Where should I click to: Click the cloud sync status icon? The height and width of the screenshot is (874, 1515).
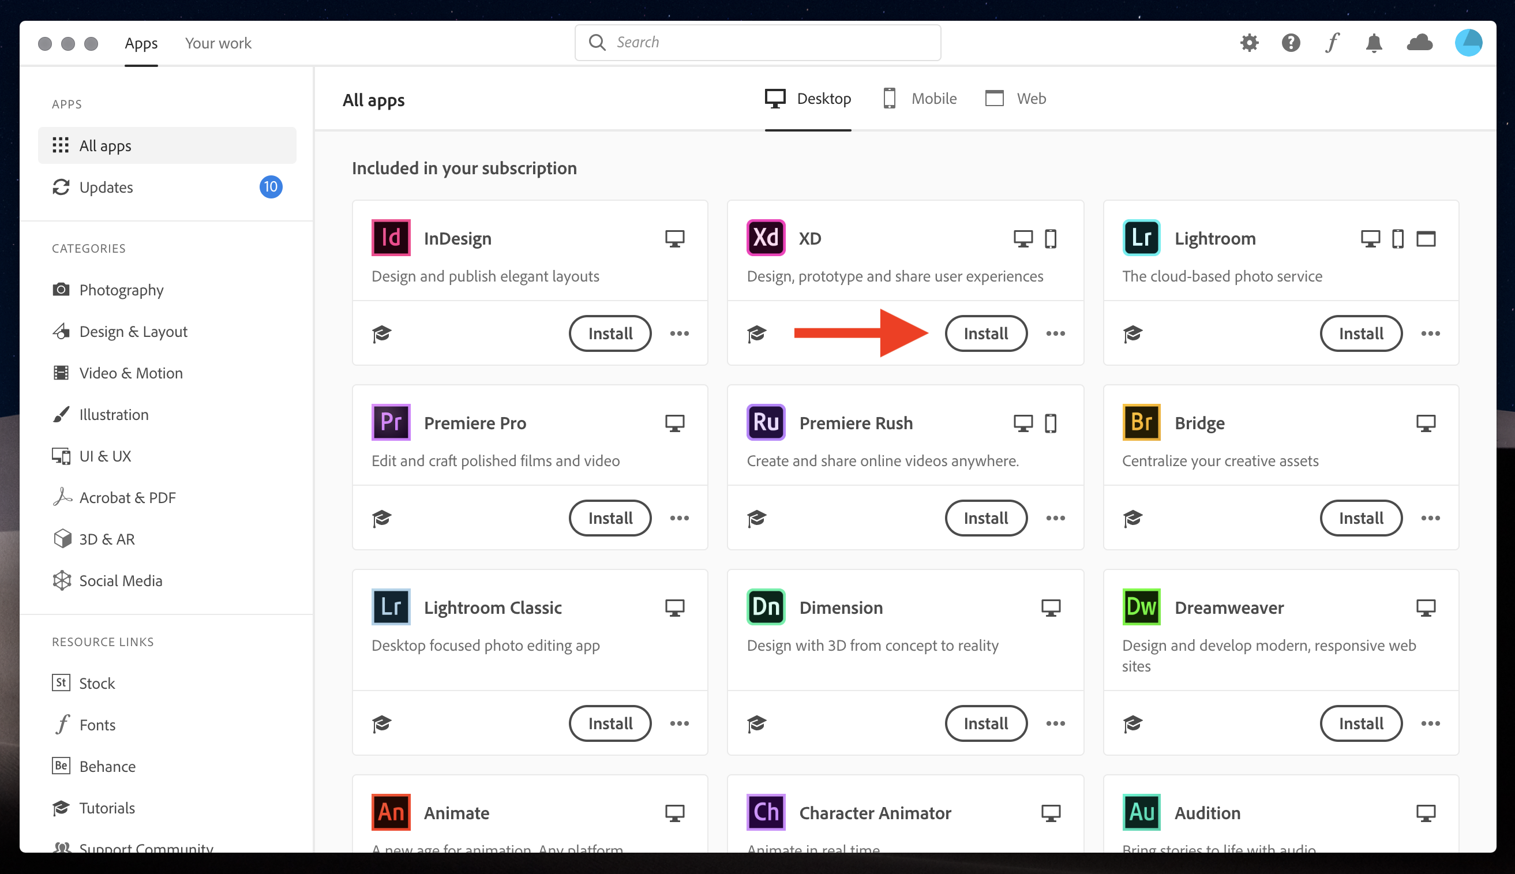pyautogui.click(x=1420, y=43)
